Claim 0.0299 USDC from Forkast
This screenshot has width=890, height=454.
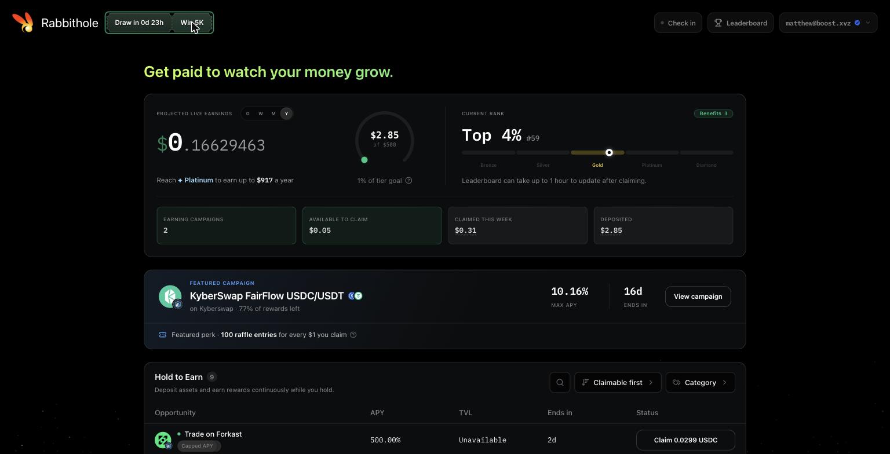click(x=685, y=440)
